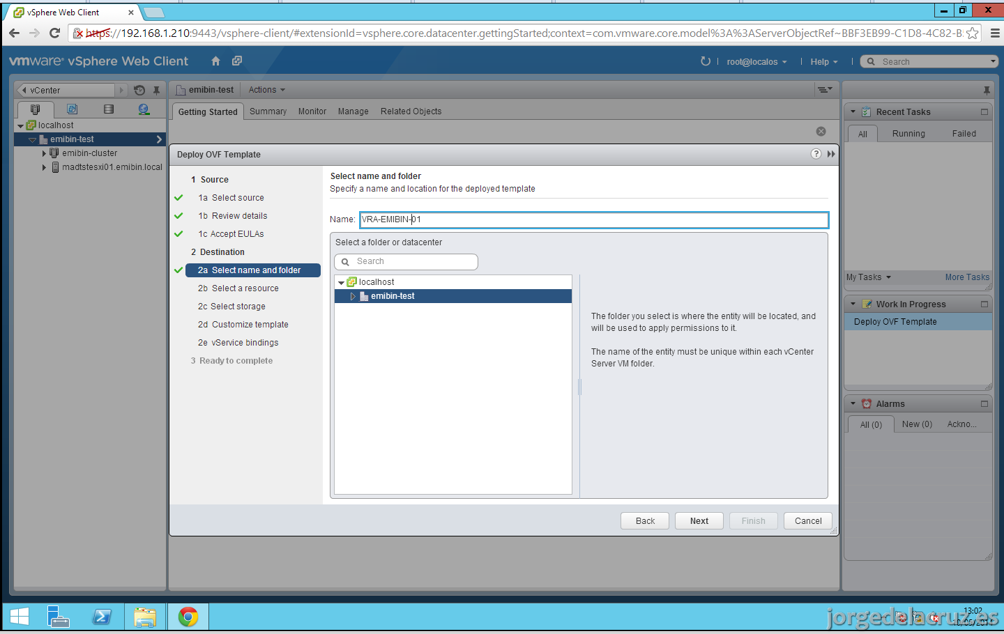1004x634 pixels.
Task: Expand emibin-cluster node
Action: click(x=44, y=153)
